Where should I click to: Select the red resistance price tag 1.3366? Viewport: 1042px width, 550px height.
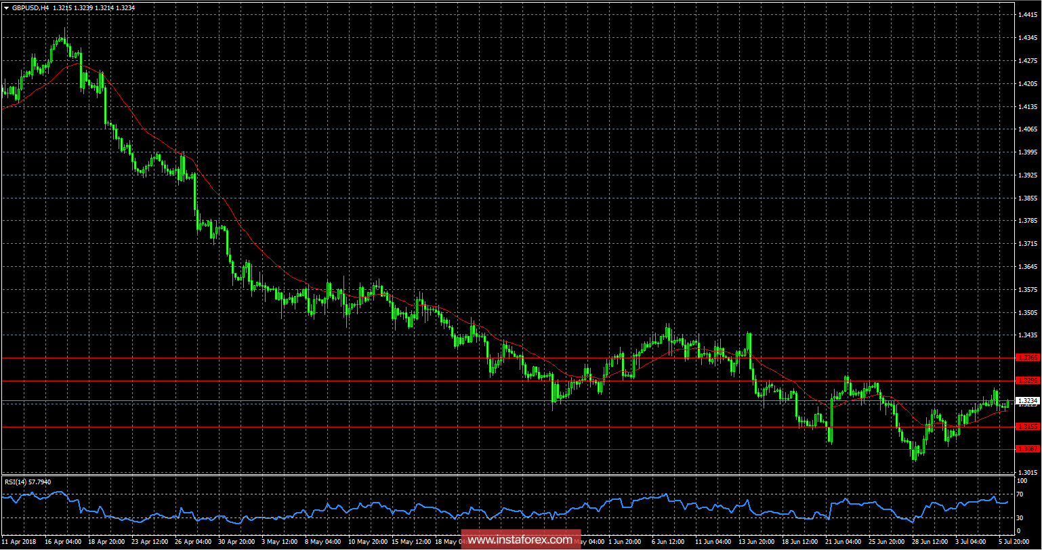click(1028, 357)
